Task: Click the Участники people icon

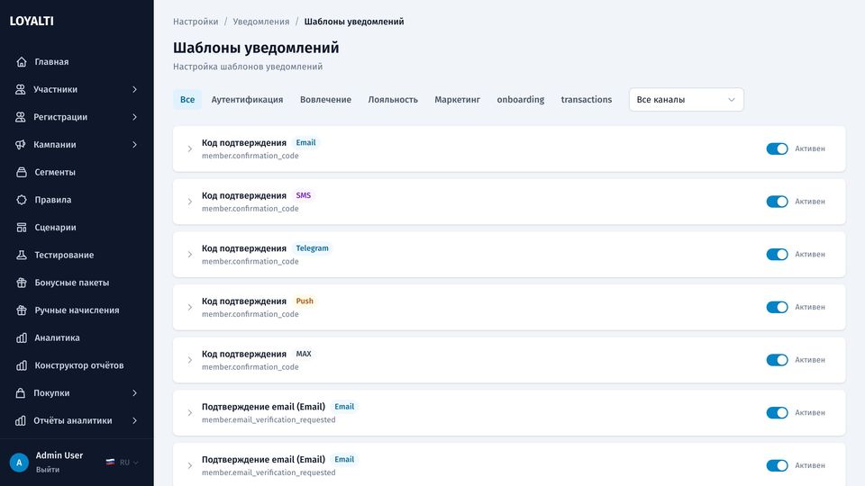Action: (x=21, y=89)
